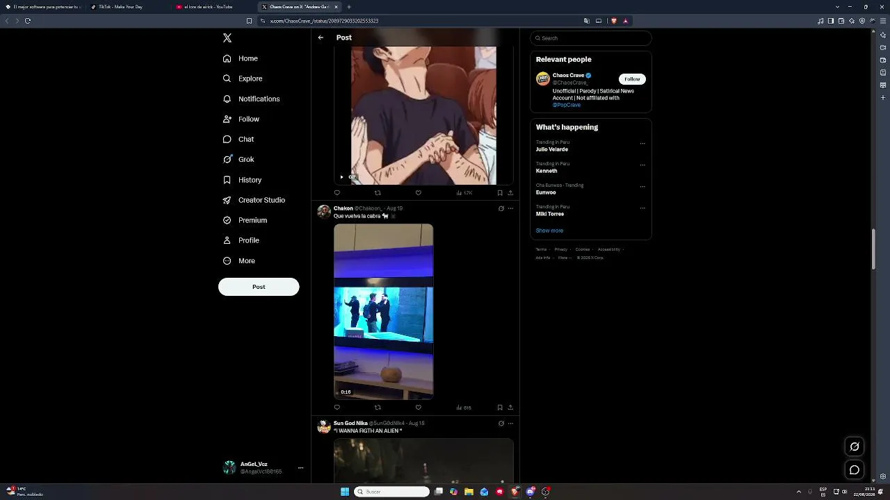Open trending topic Eunwoo

(546, 192)
